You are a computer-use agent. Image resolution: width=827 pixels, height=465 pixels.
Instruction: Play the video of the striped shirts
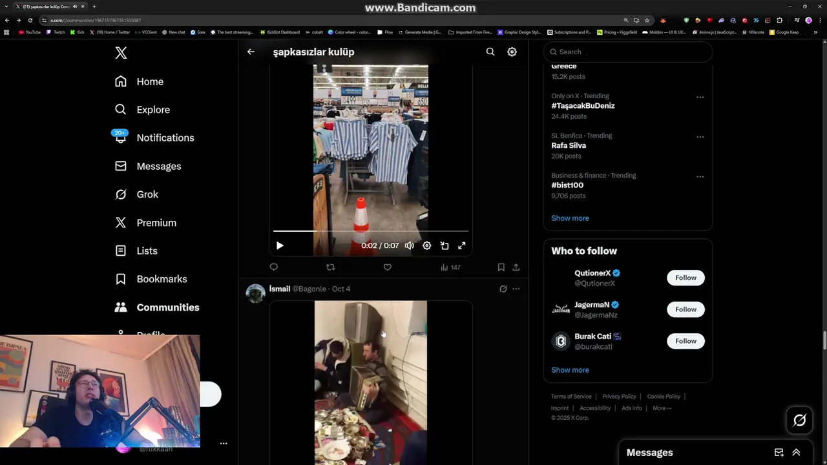[x=280, y=245]
